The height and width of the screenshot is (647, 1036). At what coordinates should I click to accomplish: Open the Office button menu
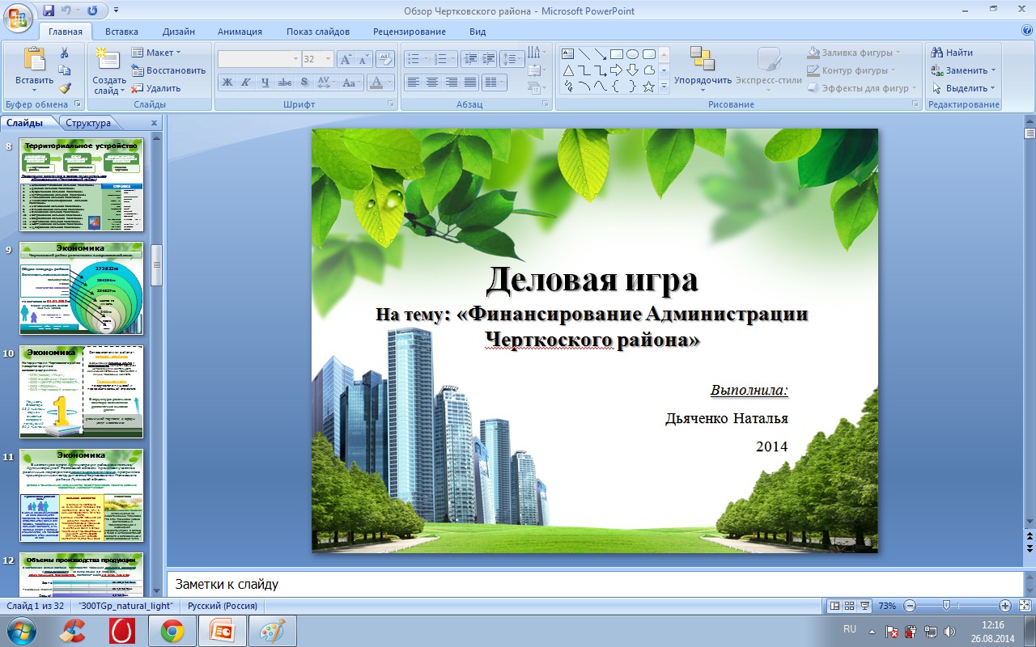tap(18, 16)
